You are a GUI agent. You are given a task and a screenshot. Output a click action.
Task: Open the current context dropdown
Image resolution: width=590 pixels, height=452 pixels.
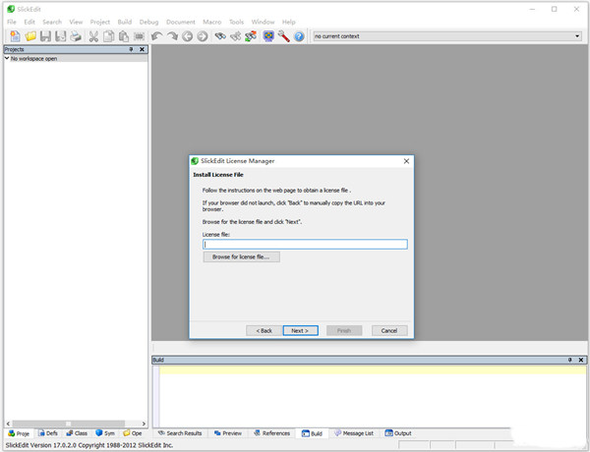pos(577,36)
